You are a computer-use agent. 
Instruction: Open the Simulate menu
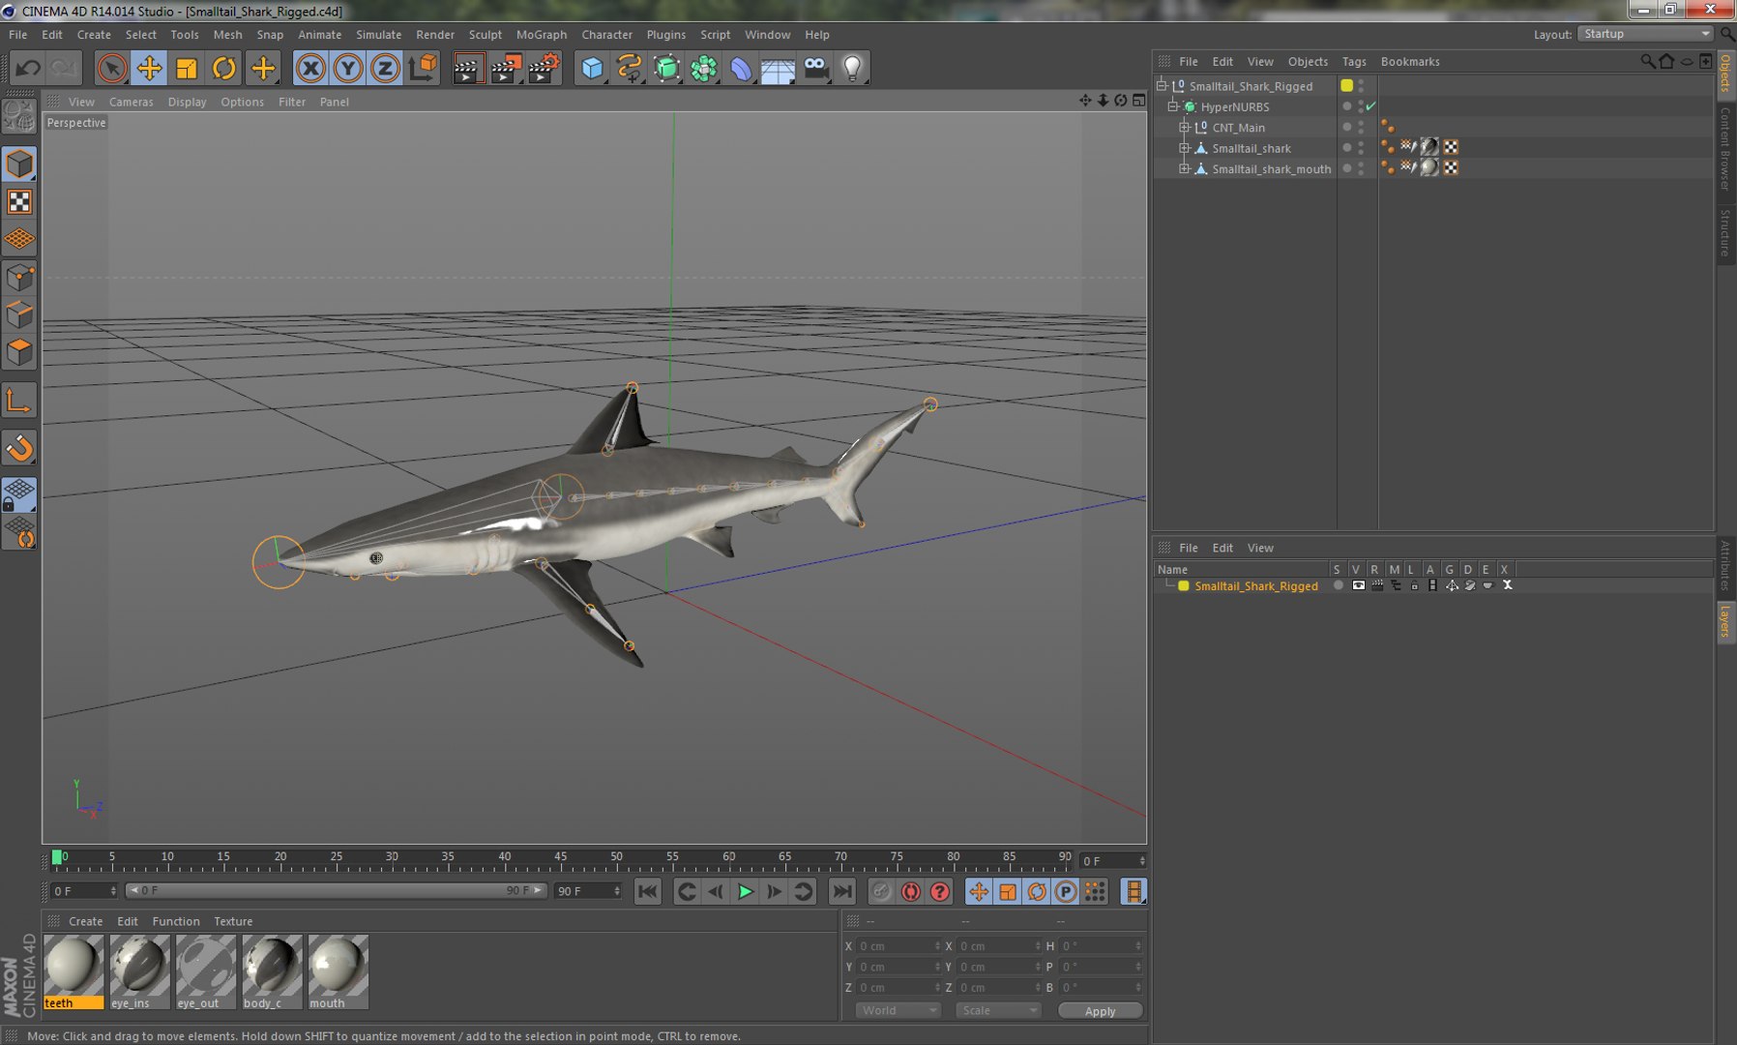[x=378, y=34]
